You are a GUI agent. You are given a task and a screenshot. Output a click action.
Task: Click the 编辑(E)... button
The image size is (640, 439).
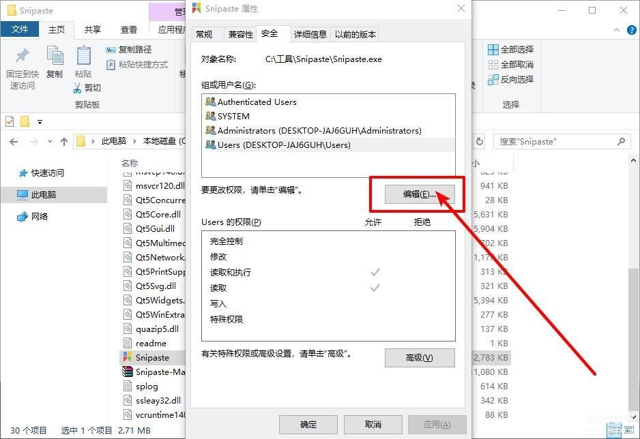point(420,194)
